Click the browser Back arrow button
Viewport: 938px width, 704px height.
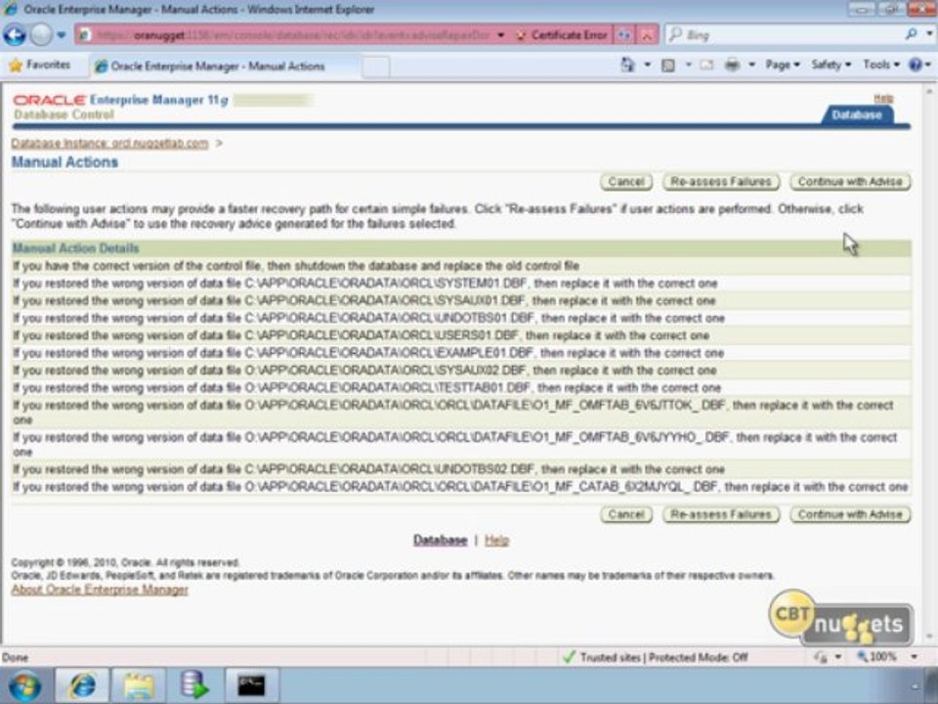(x=15, y=35)
